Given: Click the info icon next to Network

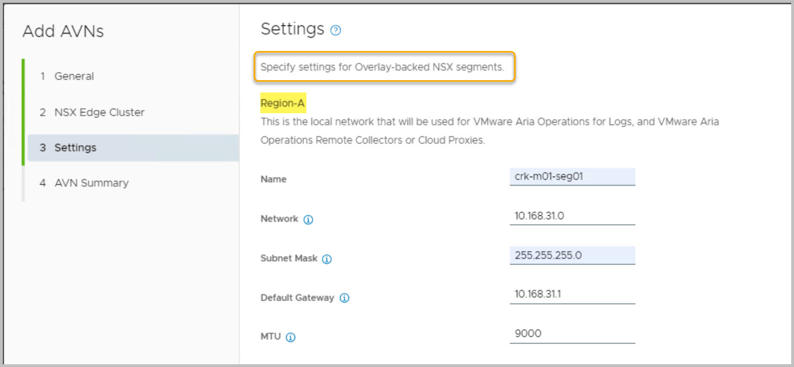Looking at the screenshot, I should 308,220.
